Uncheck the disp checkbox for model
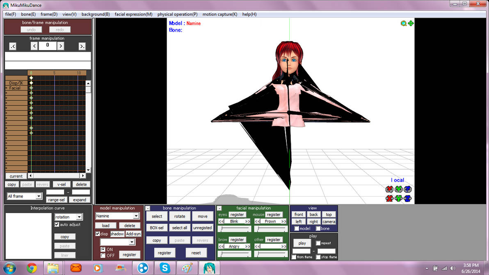489x275 pixels. [98, 234]
